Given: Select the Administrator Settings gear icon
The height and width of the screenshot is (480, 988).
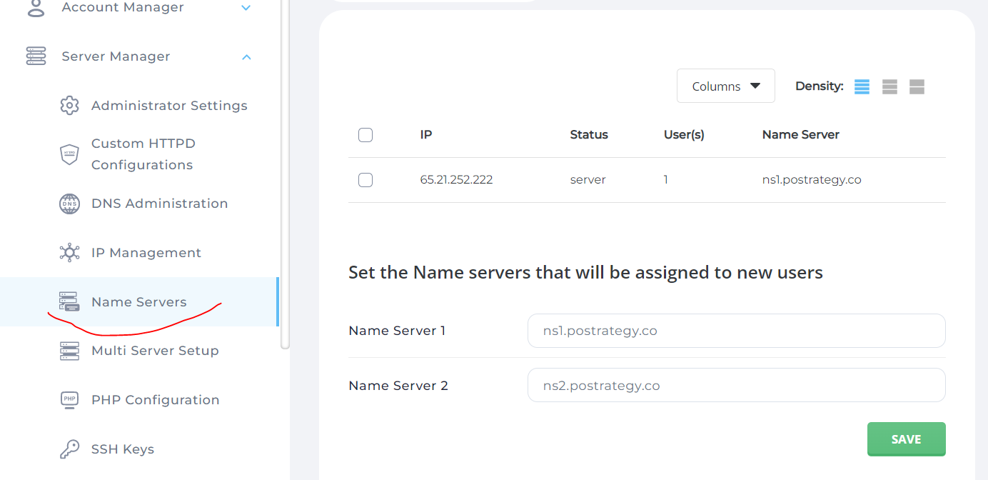Looking at the screenshot, I should [x=69, y=105].
